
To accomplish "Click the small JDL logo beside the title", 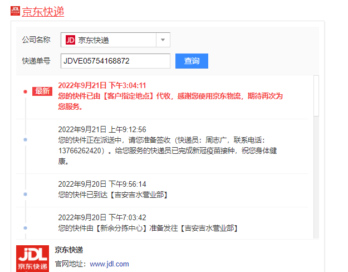I will (16, 11).
